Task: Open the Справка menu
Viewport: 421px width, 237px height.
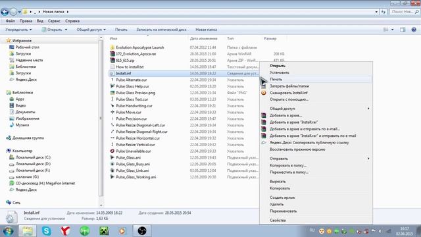Action: (72, 21)
